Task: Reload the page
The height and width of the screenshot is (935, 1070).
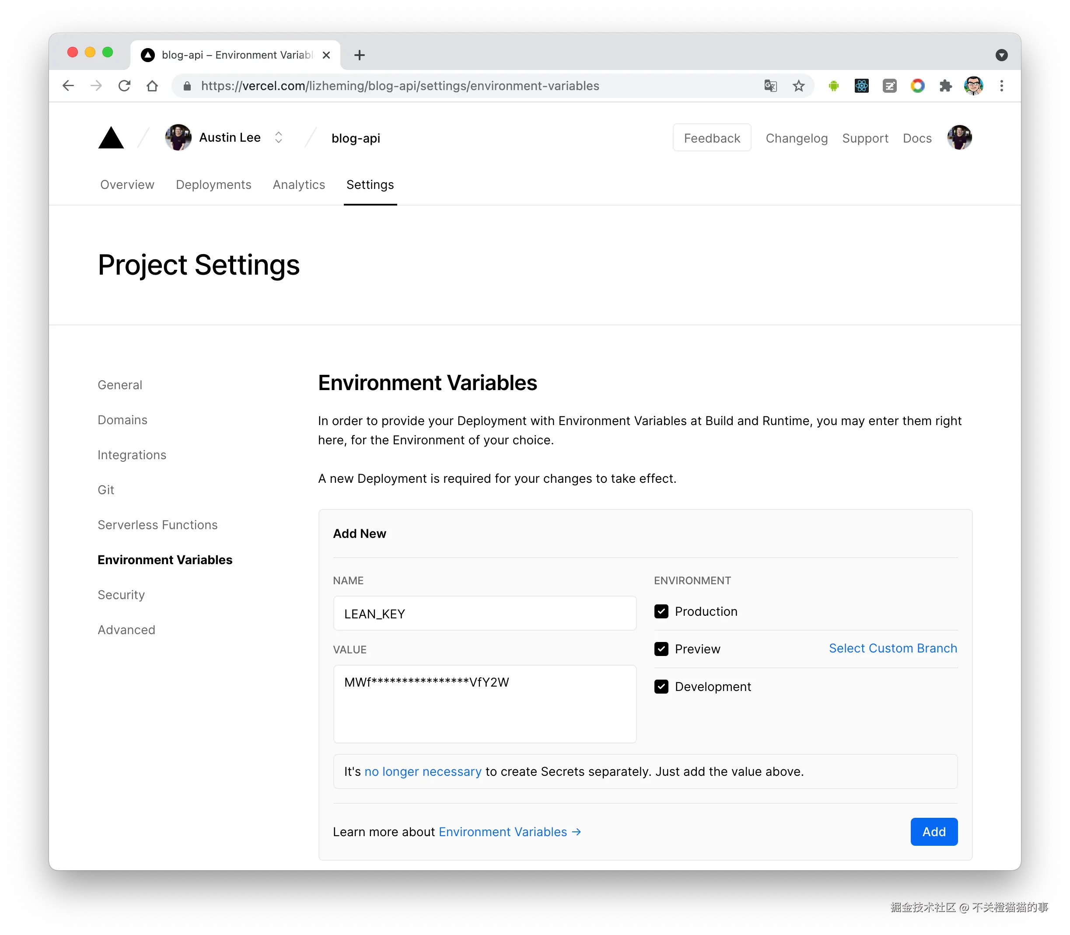Action: click(124, 86)
